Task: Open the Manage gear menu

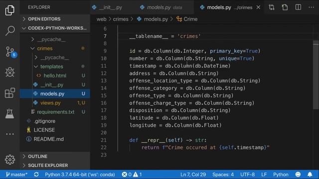Action: click(10, 160)
